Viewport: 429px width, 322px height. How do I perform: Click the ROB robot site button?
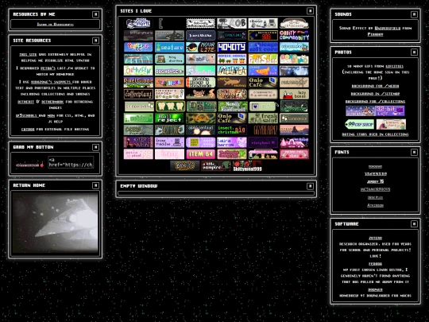pyautogui.click(x=232, y=24)
